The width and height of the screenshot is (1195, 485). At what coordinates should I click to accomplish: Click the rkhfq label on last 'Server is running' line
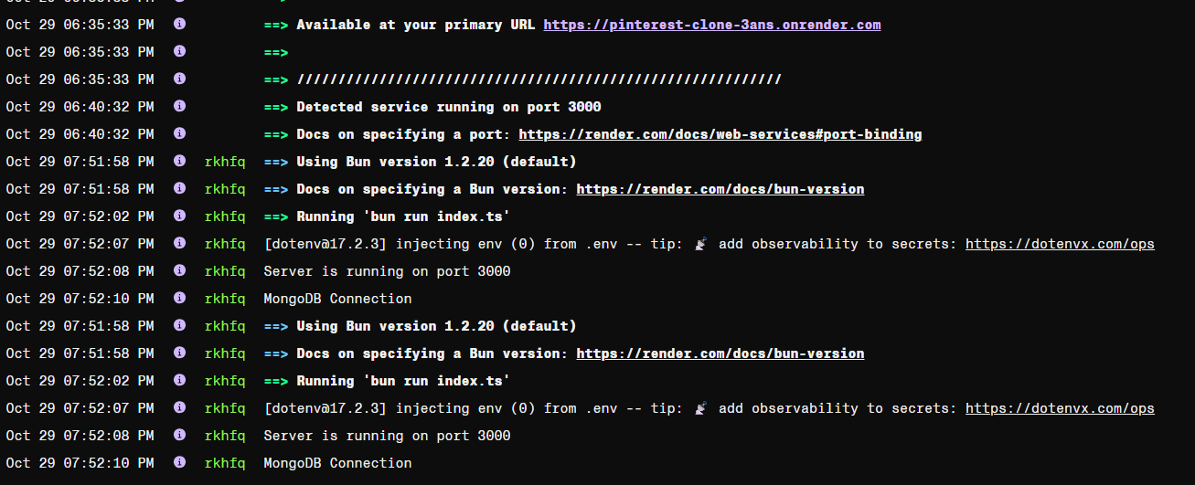(225, 436)
